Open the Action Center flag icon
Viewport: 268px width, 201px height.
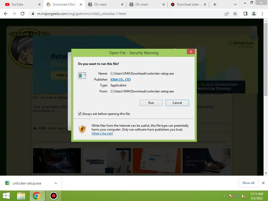point(231,196)
